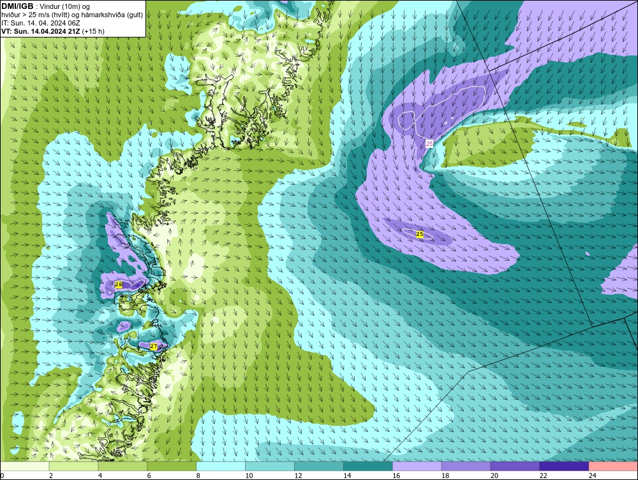Click the 18–20 m/s purple legend swatch
The width and height of the screenshot is (638, 480).
466,466
